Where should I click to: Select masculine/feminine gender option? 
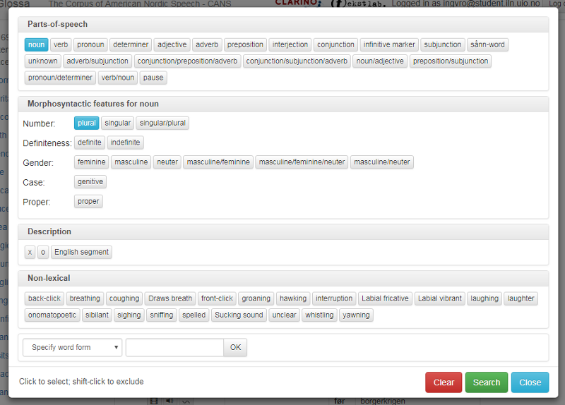pyautogui.click(x=218, y=162)
